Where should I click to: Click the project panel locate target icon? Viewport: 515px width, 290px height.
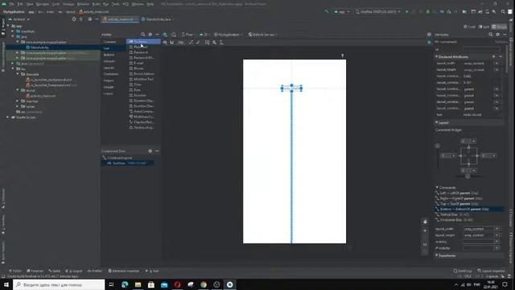pos(74,19)
